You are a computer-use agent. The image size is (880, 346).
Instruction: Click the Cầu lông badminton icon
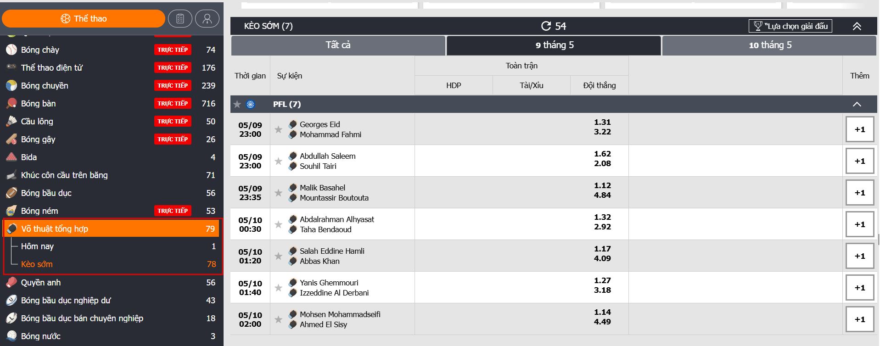pos(11,121)
